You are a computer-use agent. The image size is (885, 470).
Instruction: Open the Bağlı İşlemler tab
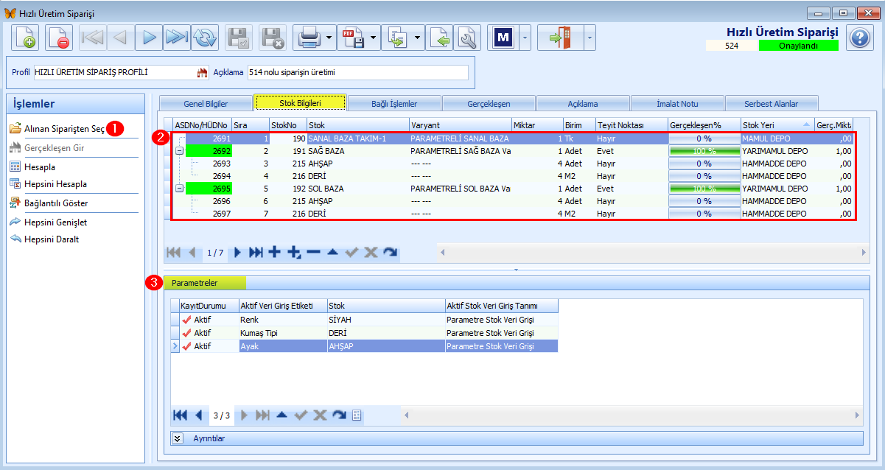click(x=393, y=104)
